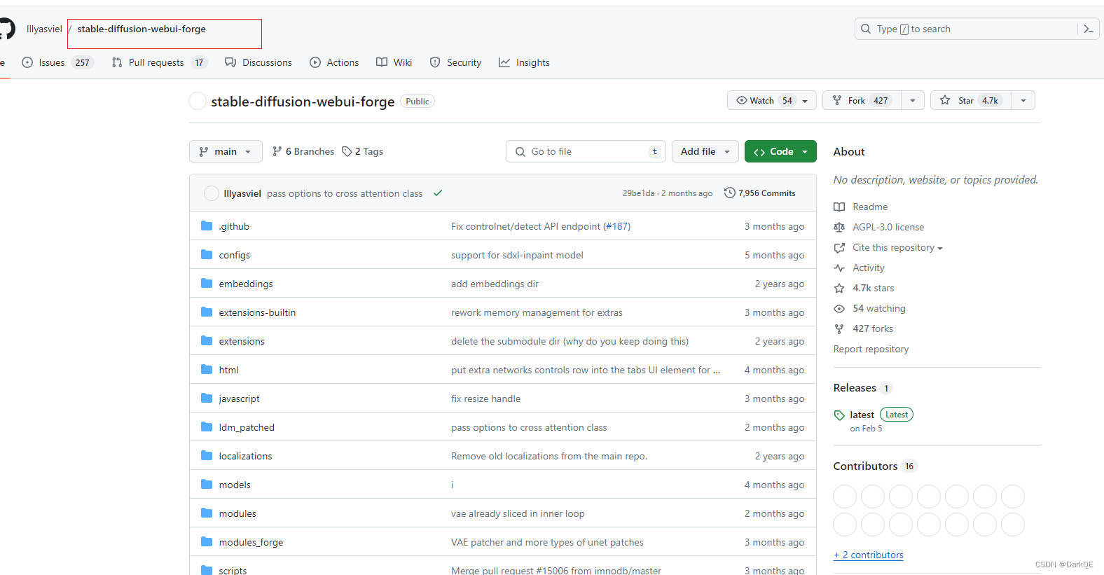
Task: Open the Pull requests tab
Action: 159,62
